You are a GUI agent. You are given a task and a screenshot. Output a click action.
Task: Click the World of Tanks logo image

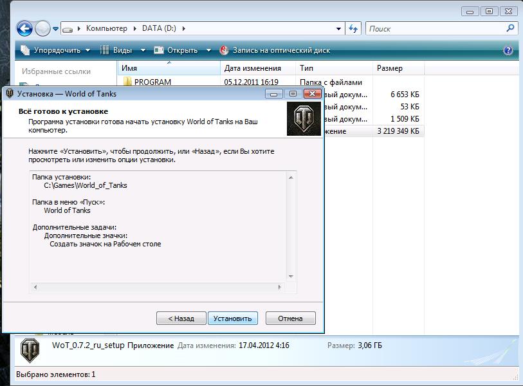[x=304, y=119]
